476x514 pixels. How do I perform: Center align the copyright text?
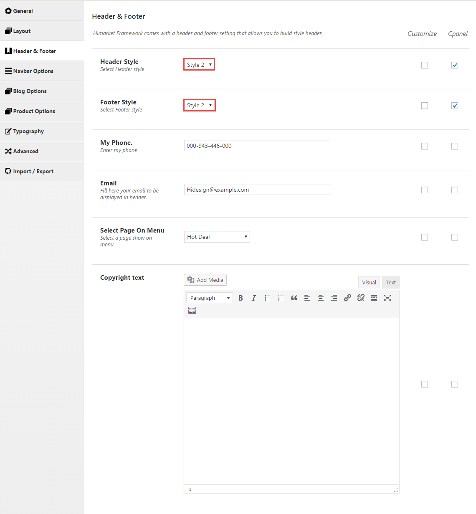pyautogui.click(x=321, y=298)
